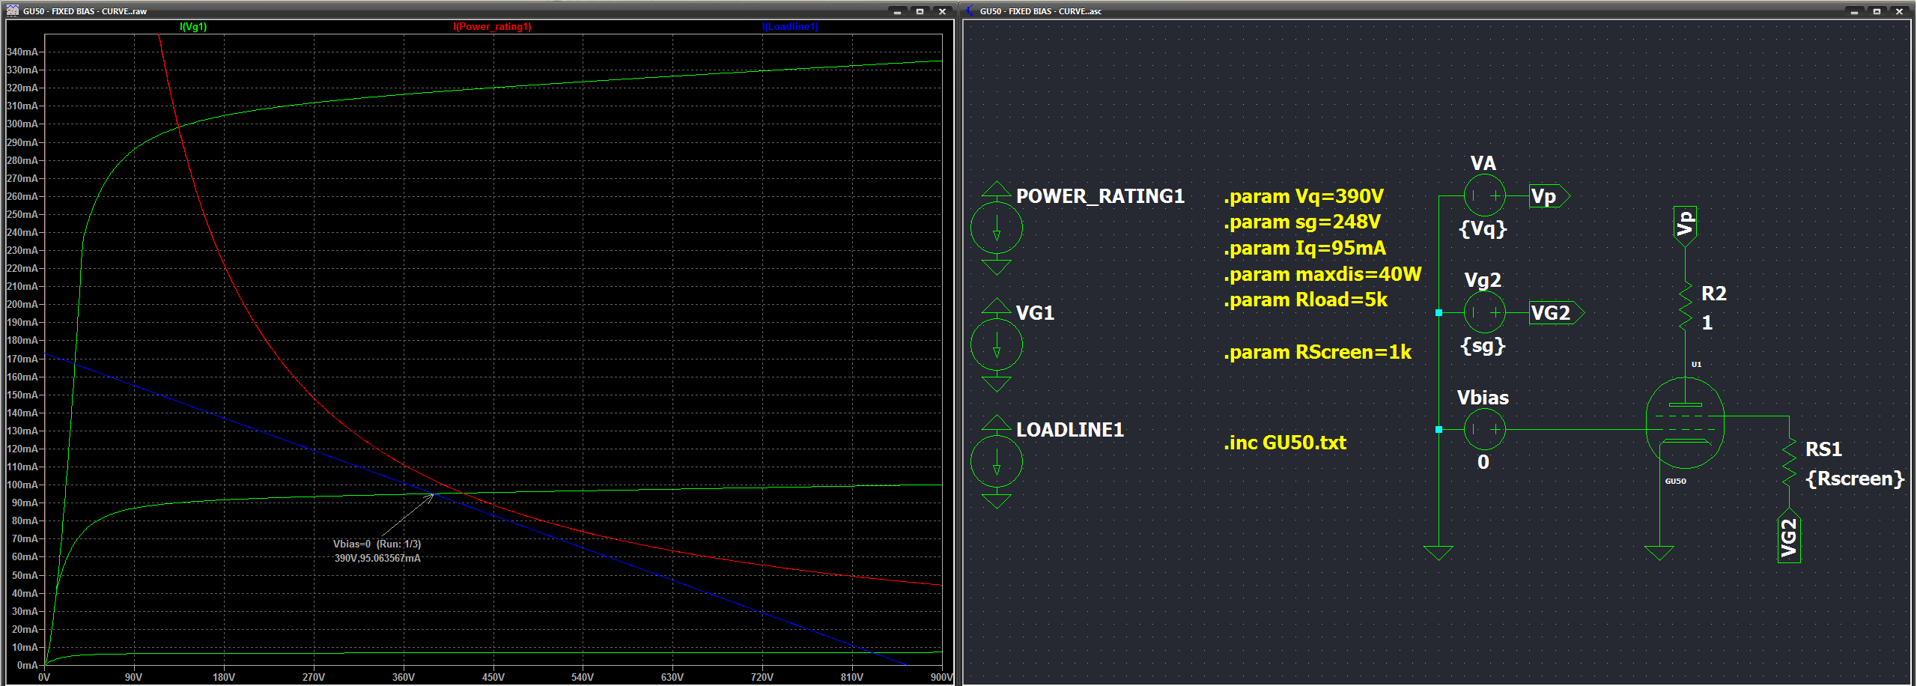Click the LOADLINE1 current source symbol

click(x=996, y=461)
